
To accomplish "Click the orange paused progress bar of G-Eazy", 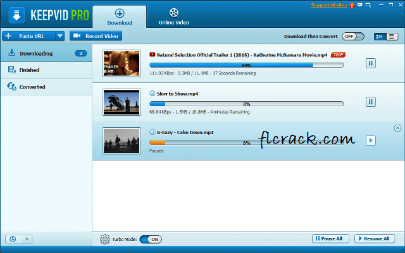I will pyautogui.click(x=246, y=142).
